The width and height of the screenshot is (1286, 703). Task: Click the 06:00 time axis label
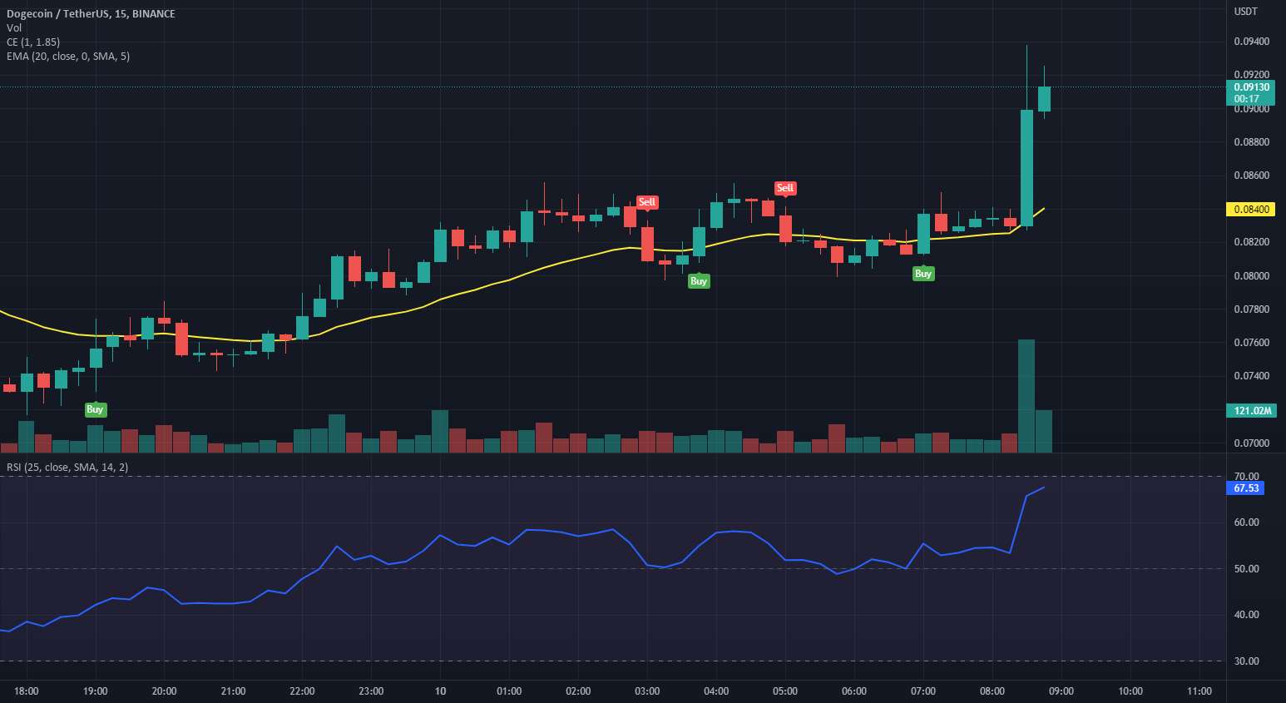[854, 691]
